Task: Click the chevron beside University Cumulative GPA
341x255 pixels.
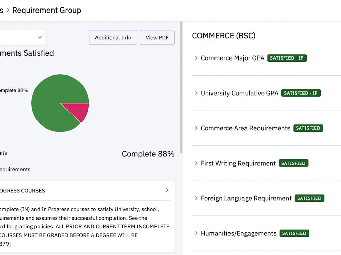Action: point(196,93)
